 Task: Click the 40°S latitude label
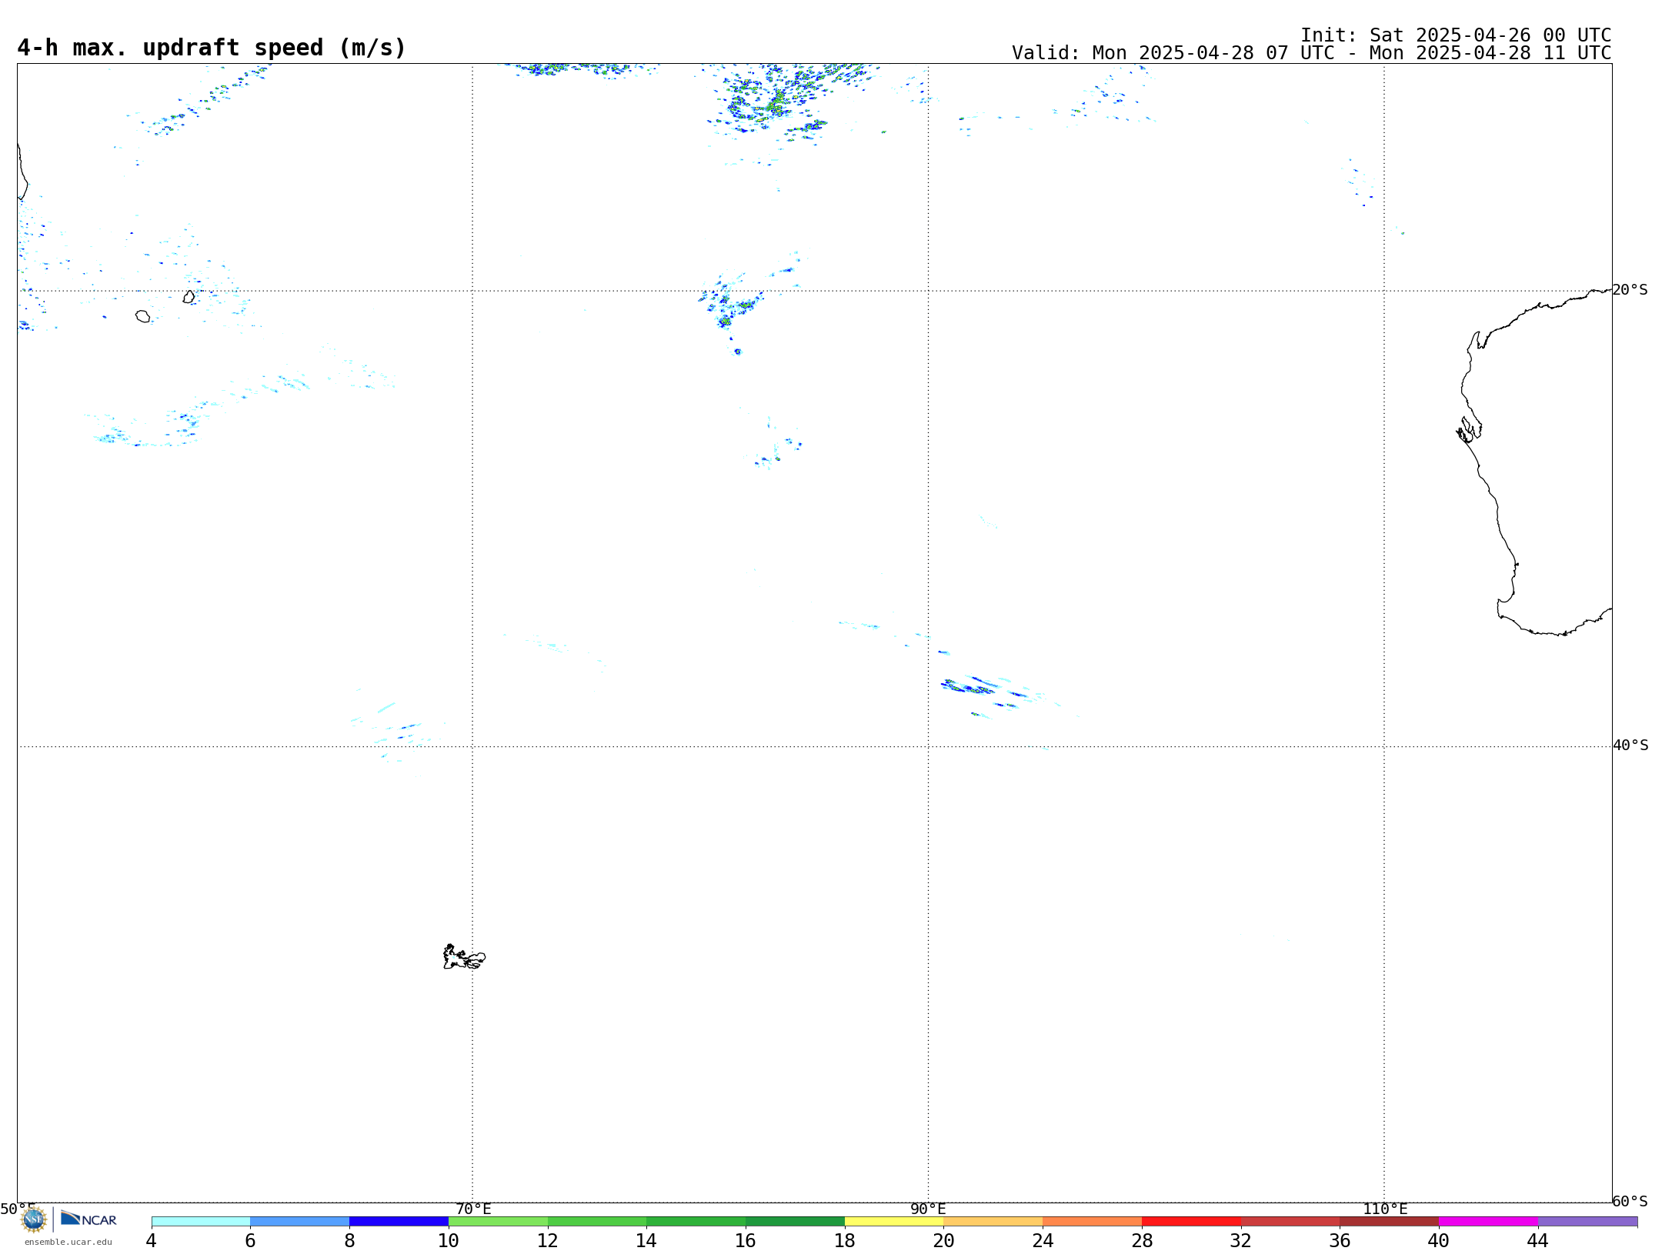click(x=1630, y=746)
